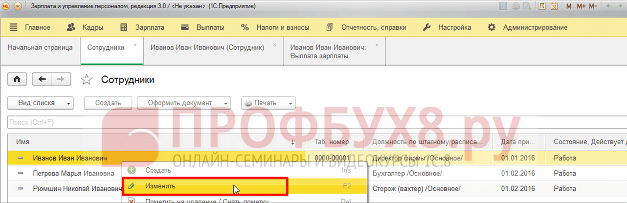Choose Создать in the context menu

click(245, 171)
